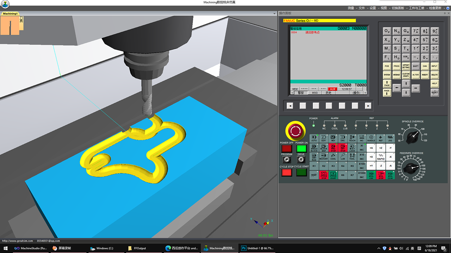451x253 pixels.
Task: Toggle the DRY RUN key
Action: pyautogui.click(x=314, y=157)
